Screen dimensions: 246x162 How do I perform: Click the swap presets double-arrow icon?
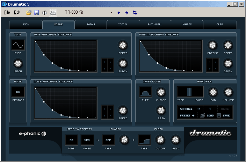[x=135, y=13]
